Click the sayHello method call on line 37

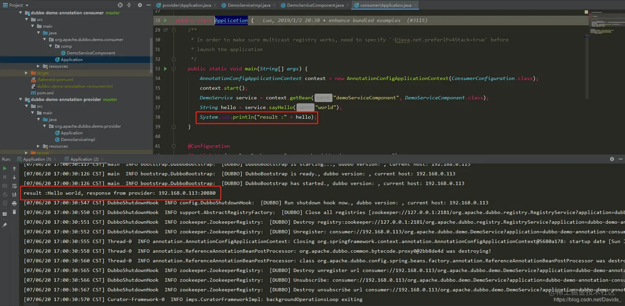click(280, 107)
